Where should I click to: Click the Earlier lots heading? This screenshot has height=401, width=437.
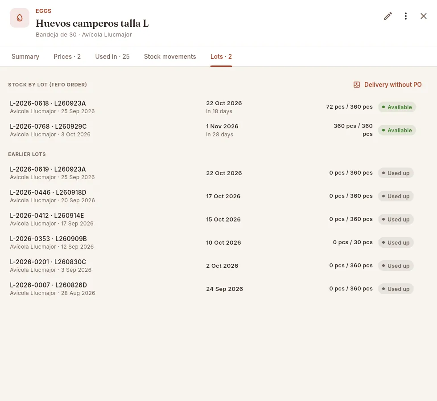(27, 154)
